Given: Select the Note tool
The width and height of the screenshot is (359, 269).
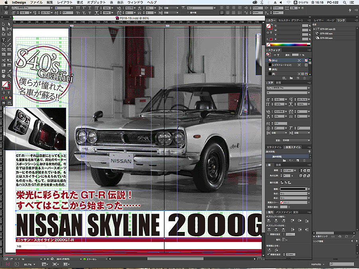Looking at the screenshot, I should point(4,71).
